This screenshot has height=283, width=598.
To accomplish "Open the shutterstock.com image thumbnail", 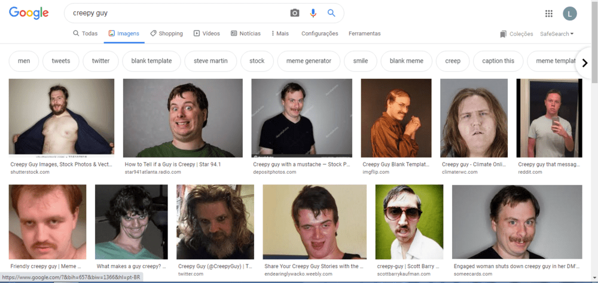I will pyautogui.click(x=62, y=118).
